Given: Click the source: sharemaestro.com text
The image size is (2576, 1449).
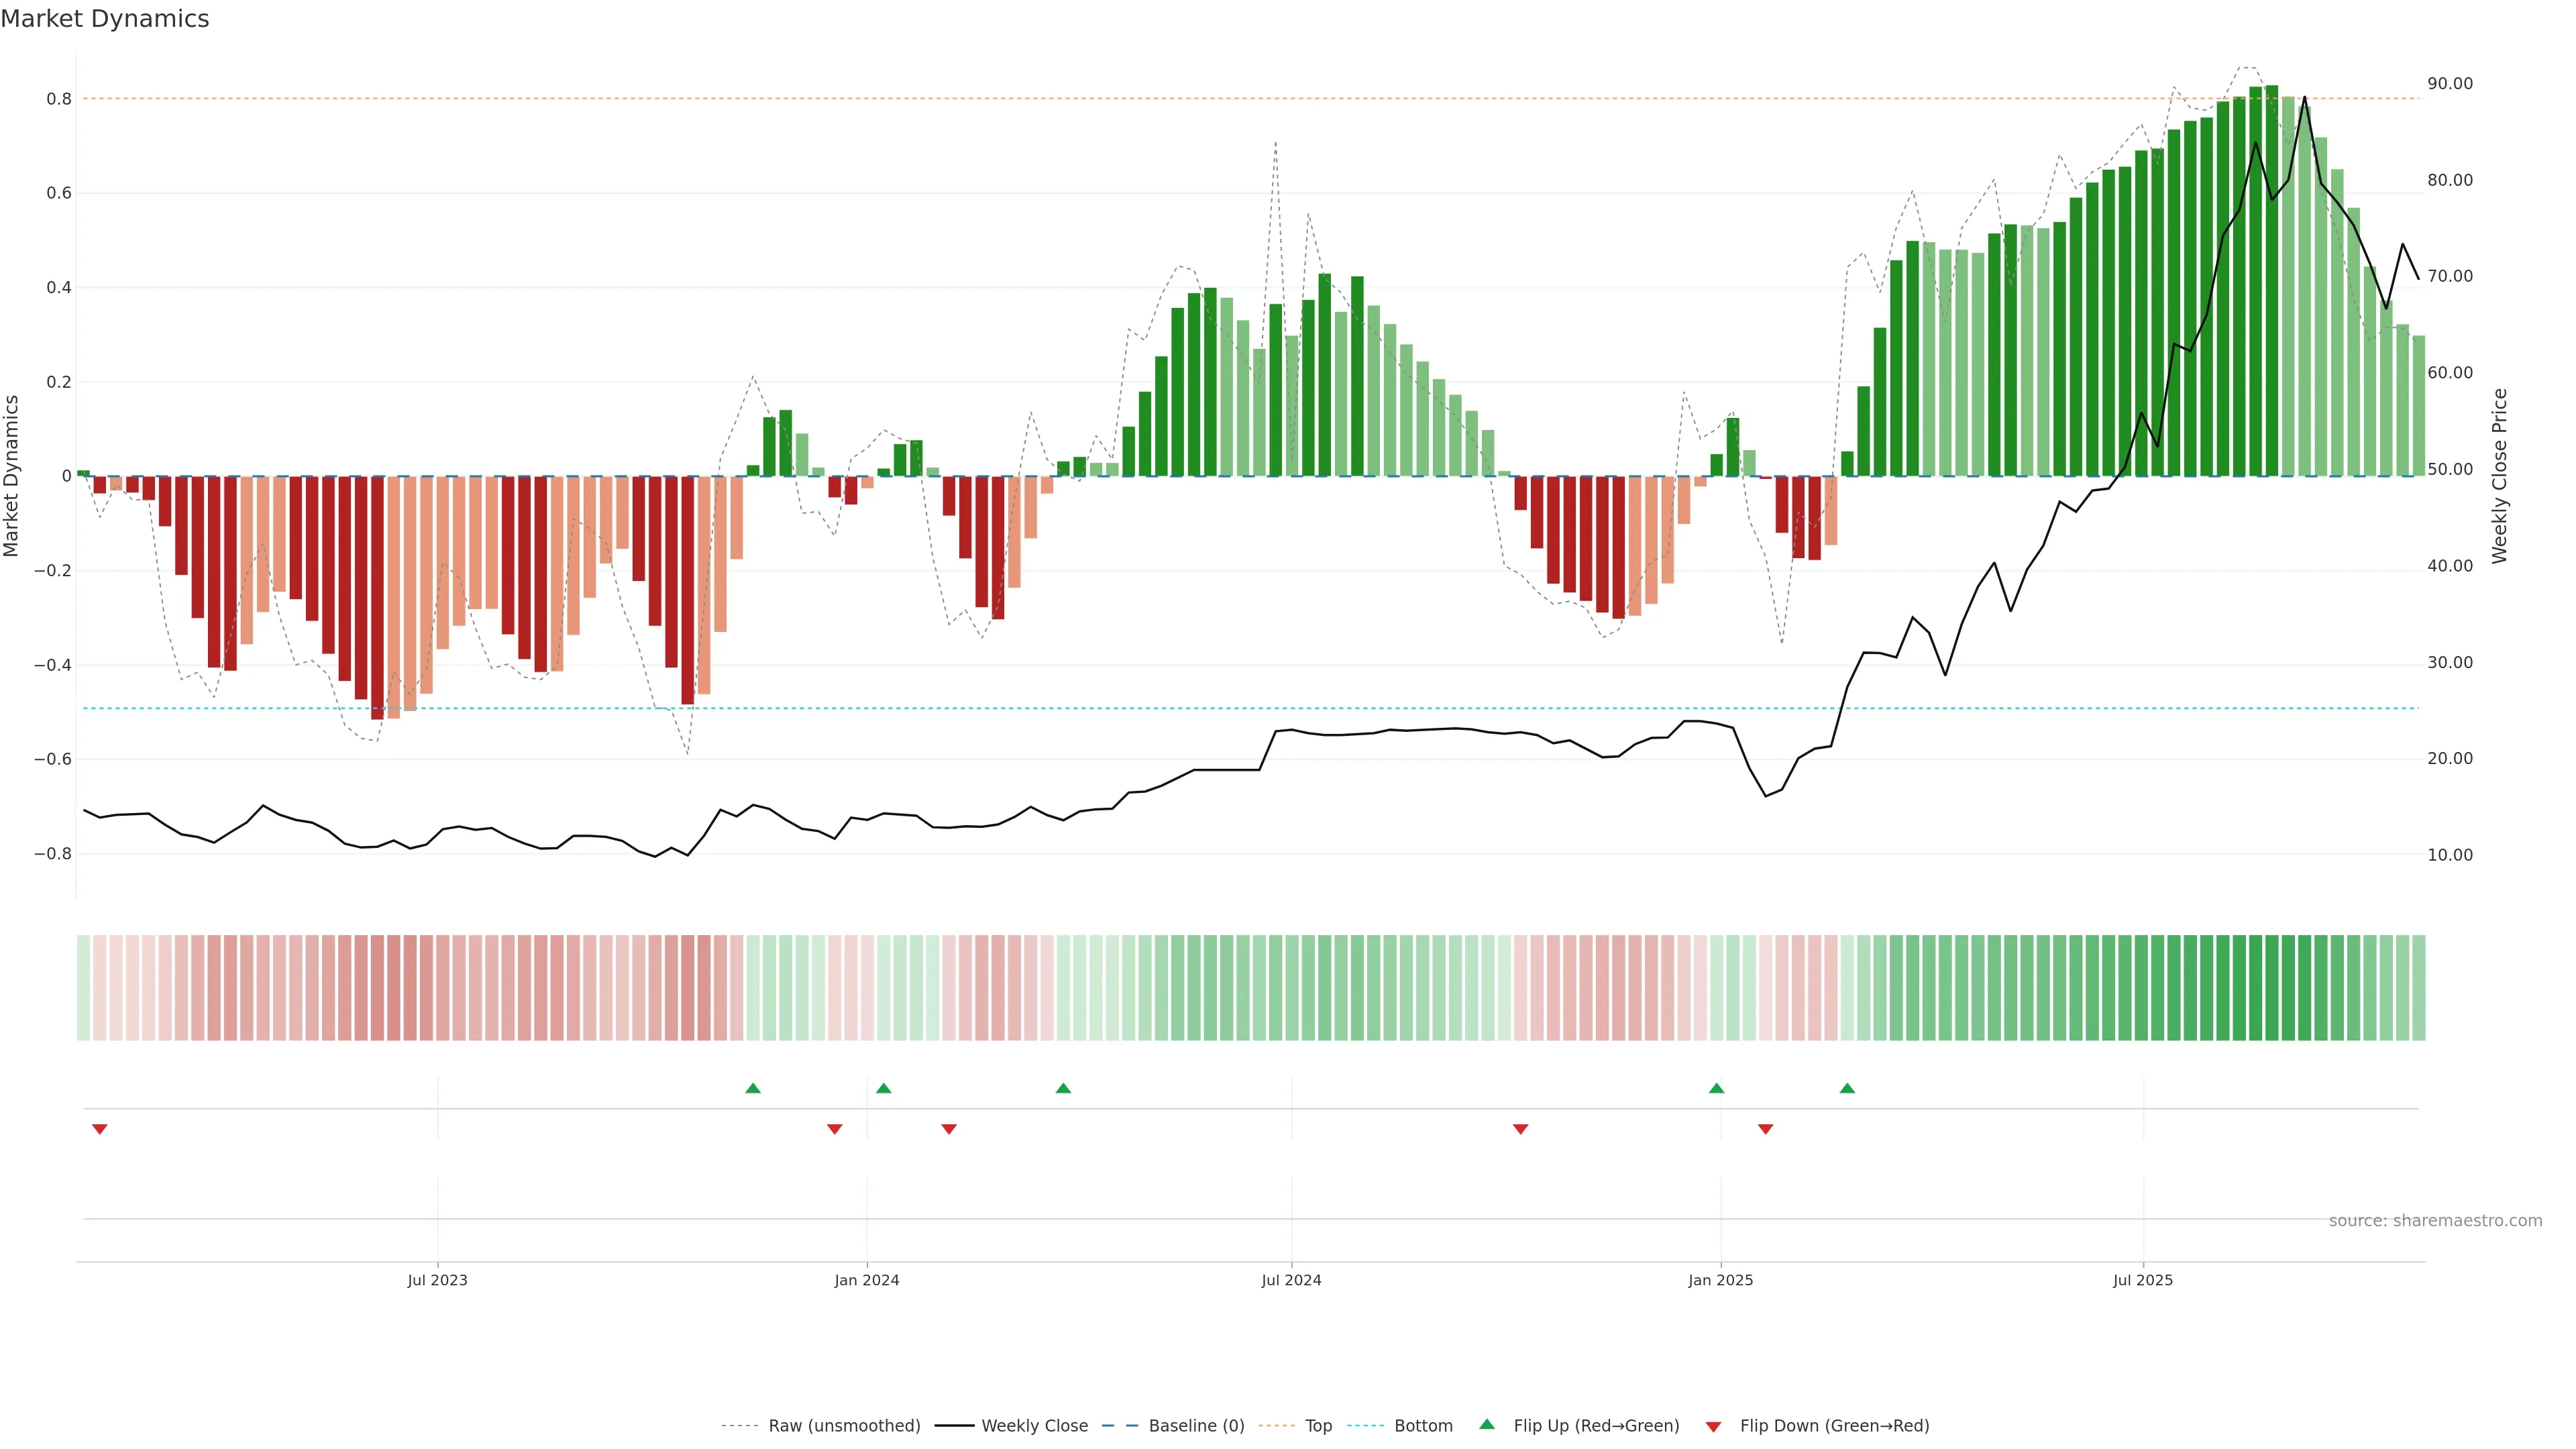Looking at the screenshot, I should (2435, 1220).
